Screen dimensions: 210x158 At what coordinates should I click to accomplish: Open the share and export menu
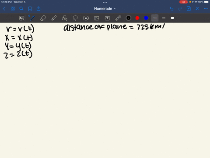coord(38,9)
